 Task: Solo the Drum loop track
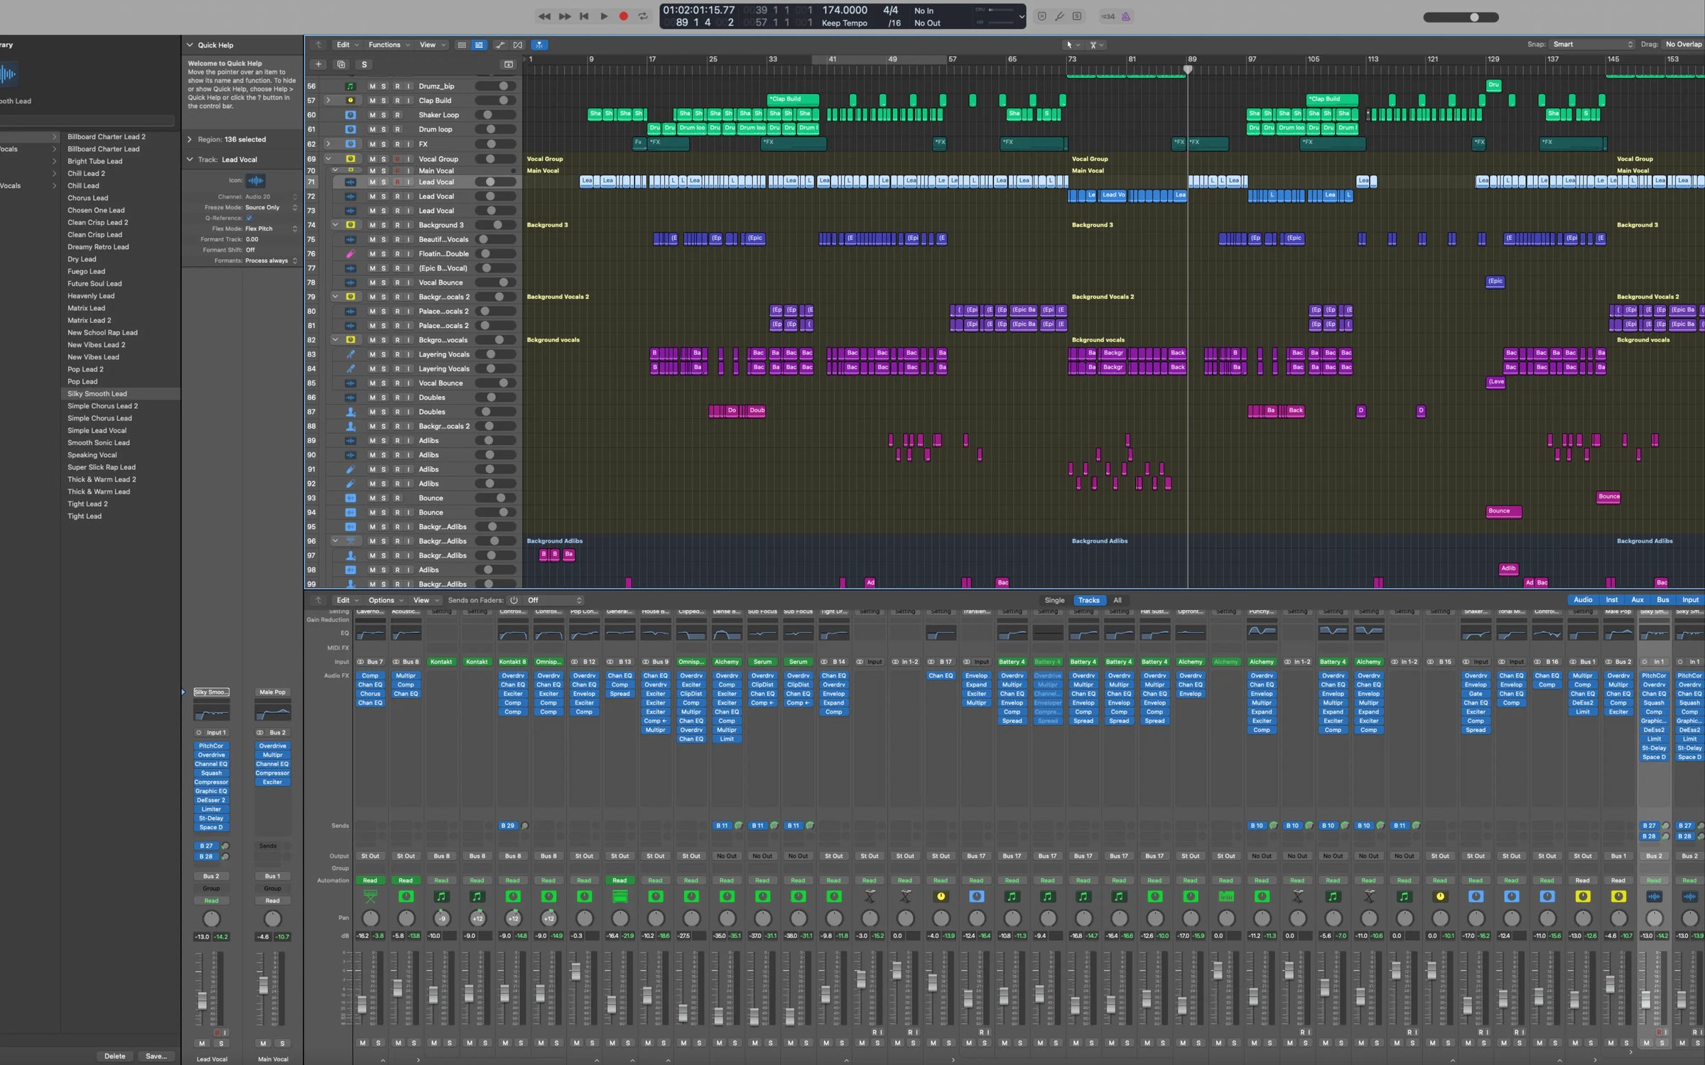[x=384, y=130]
